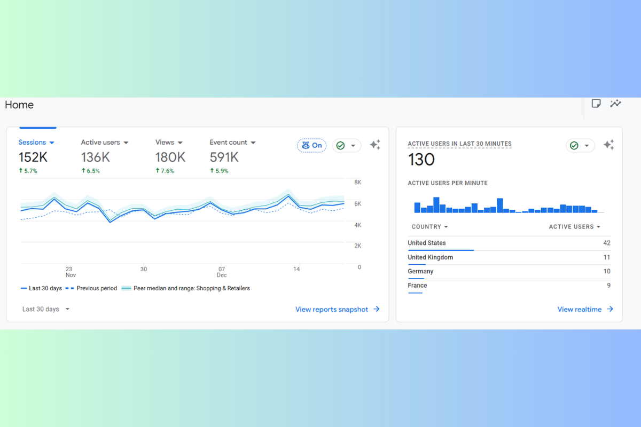The height and width of the screenshot is (427, 641).
Task: Click the green checkmark on realtime card
Action: pos(574,145)
